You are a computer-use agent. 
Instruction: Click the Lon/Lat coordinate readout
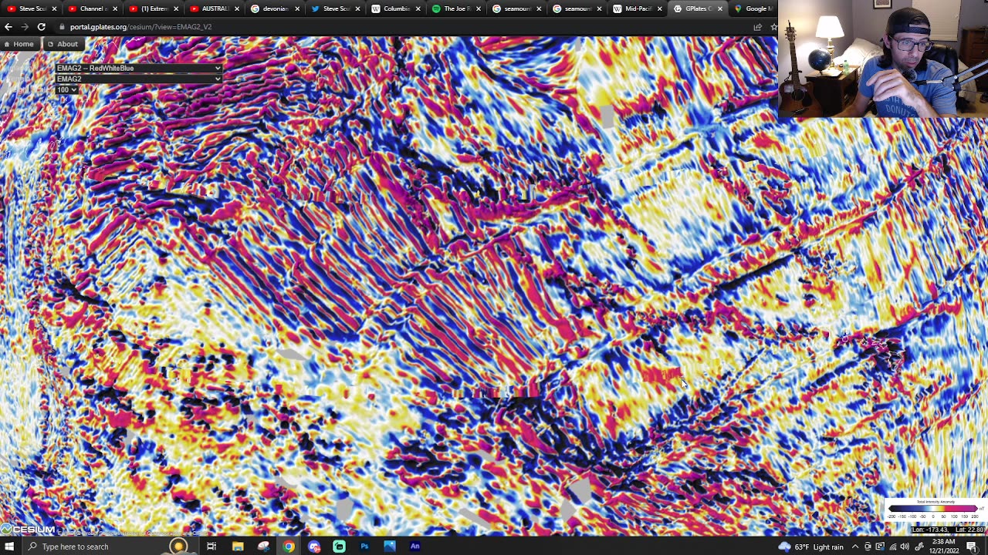[948, 530]
